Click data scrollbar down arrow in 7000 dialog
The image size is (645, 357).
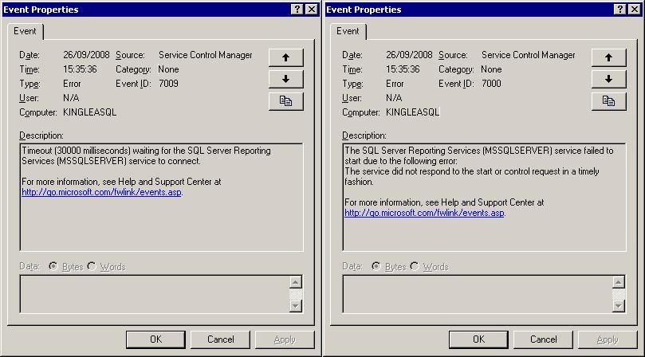[619, 306]
